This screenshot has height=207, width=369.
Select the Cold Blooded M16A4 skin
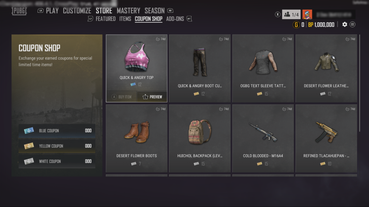[263, 138]
